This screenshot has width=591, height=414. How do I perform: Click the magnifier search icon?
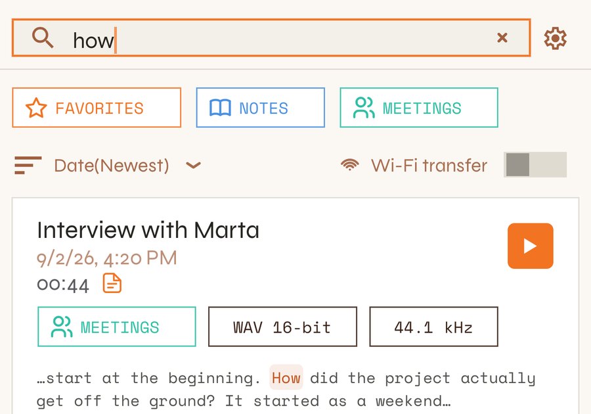(42, 37)
